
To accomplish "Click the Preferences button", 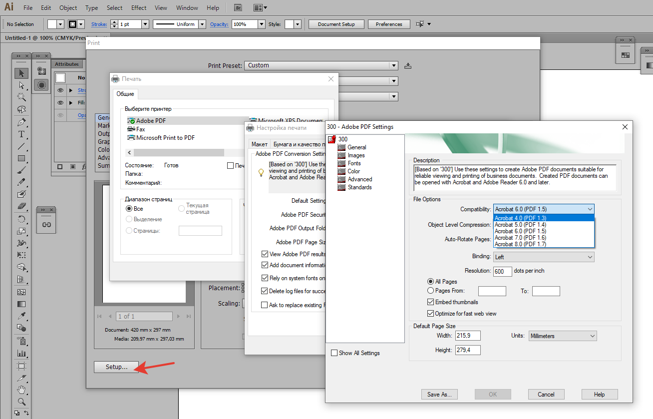I will coord(389,24).
